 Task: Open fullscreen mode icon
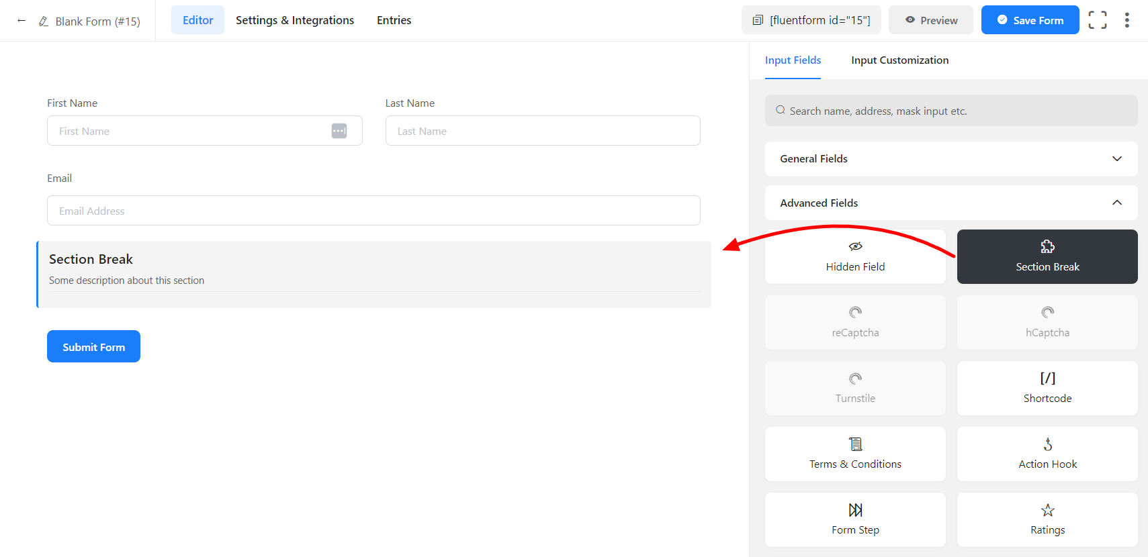click(1097, 20)
